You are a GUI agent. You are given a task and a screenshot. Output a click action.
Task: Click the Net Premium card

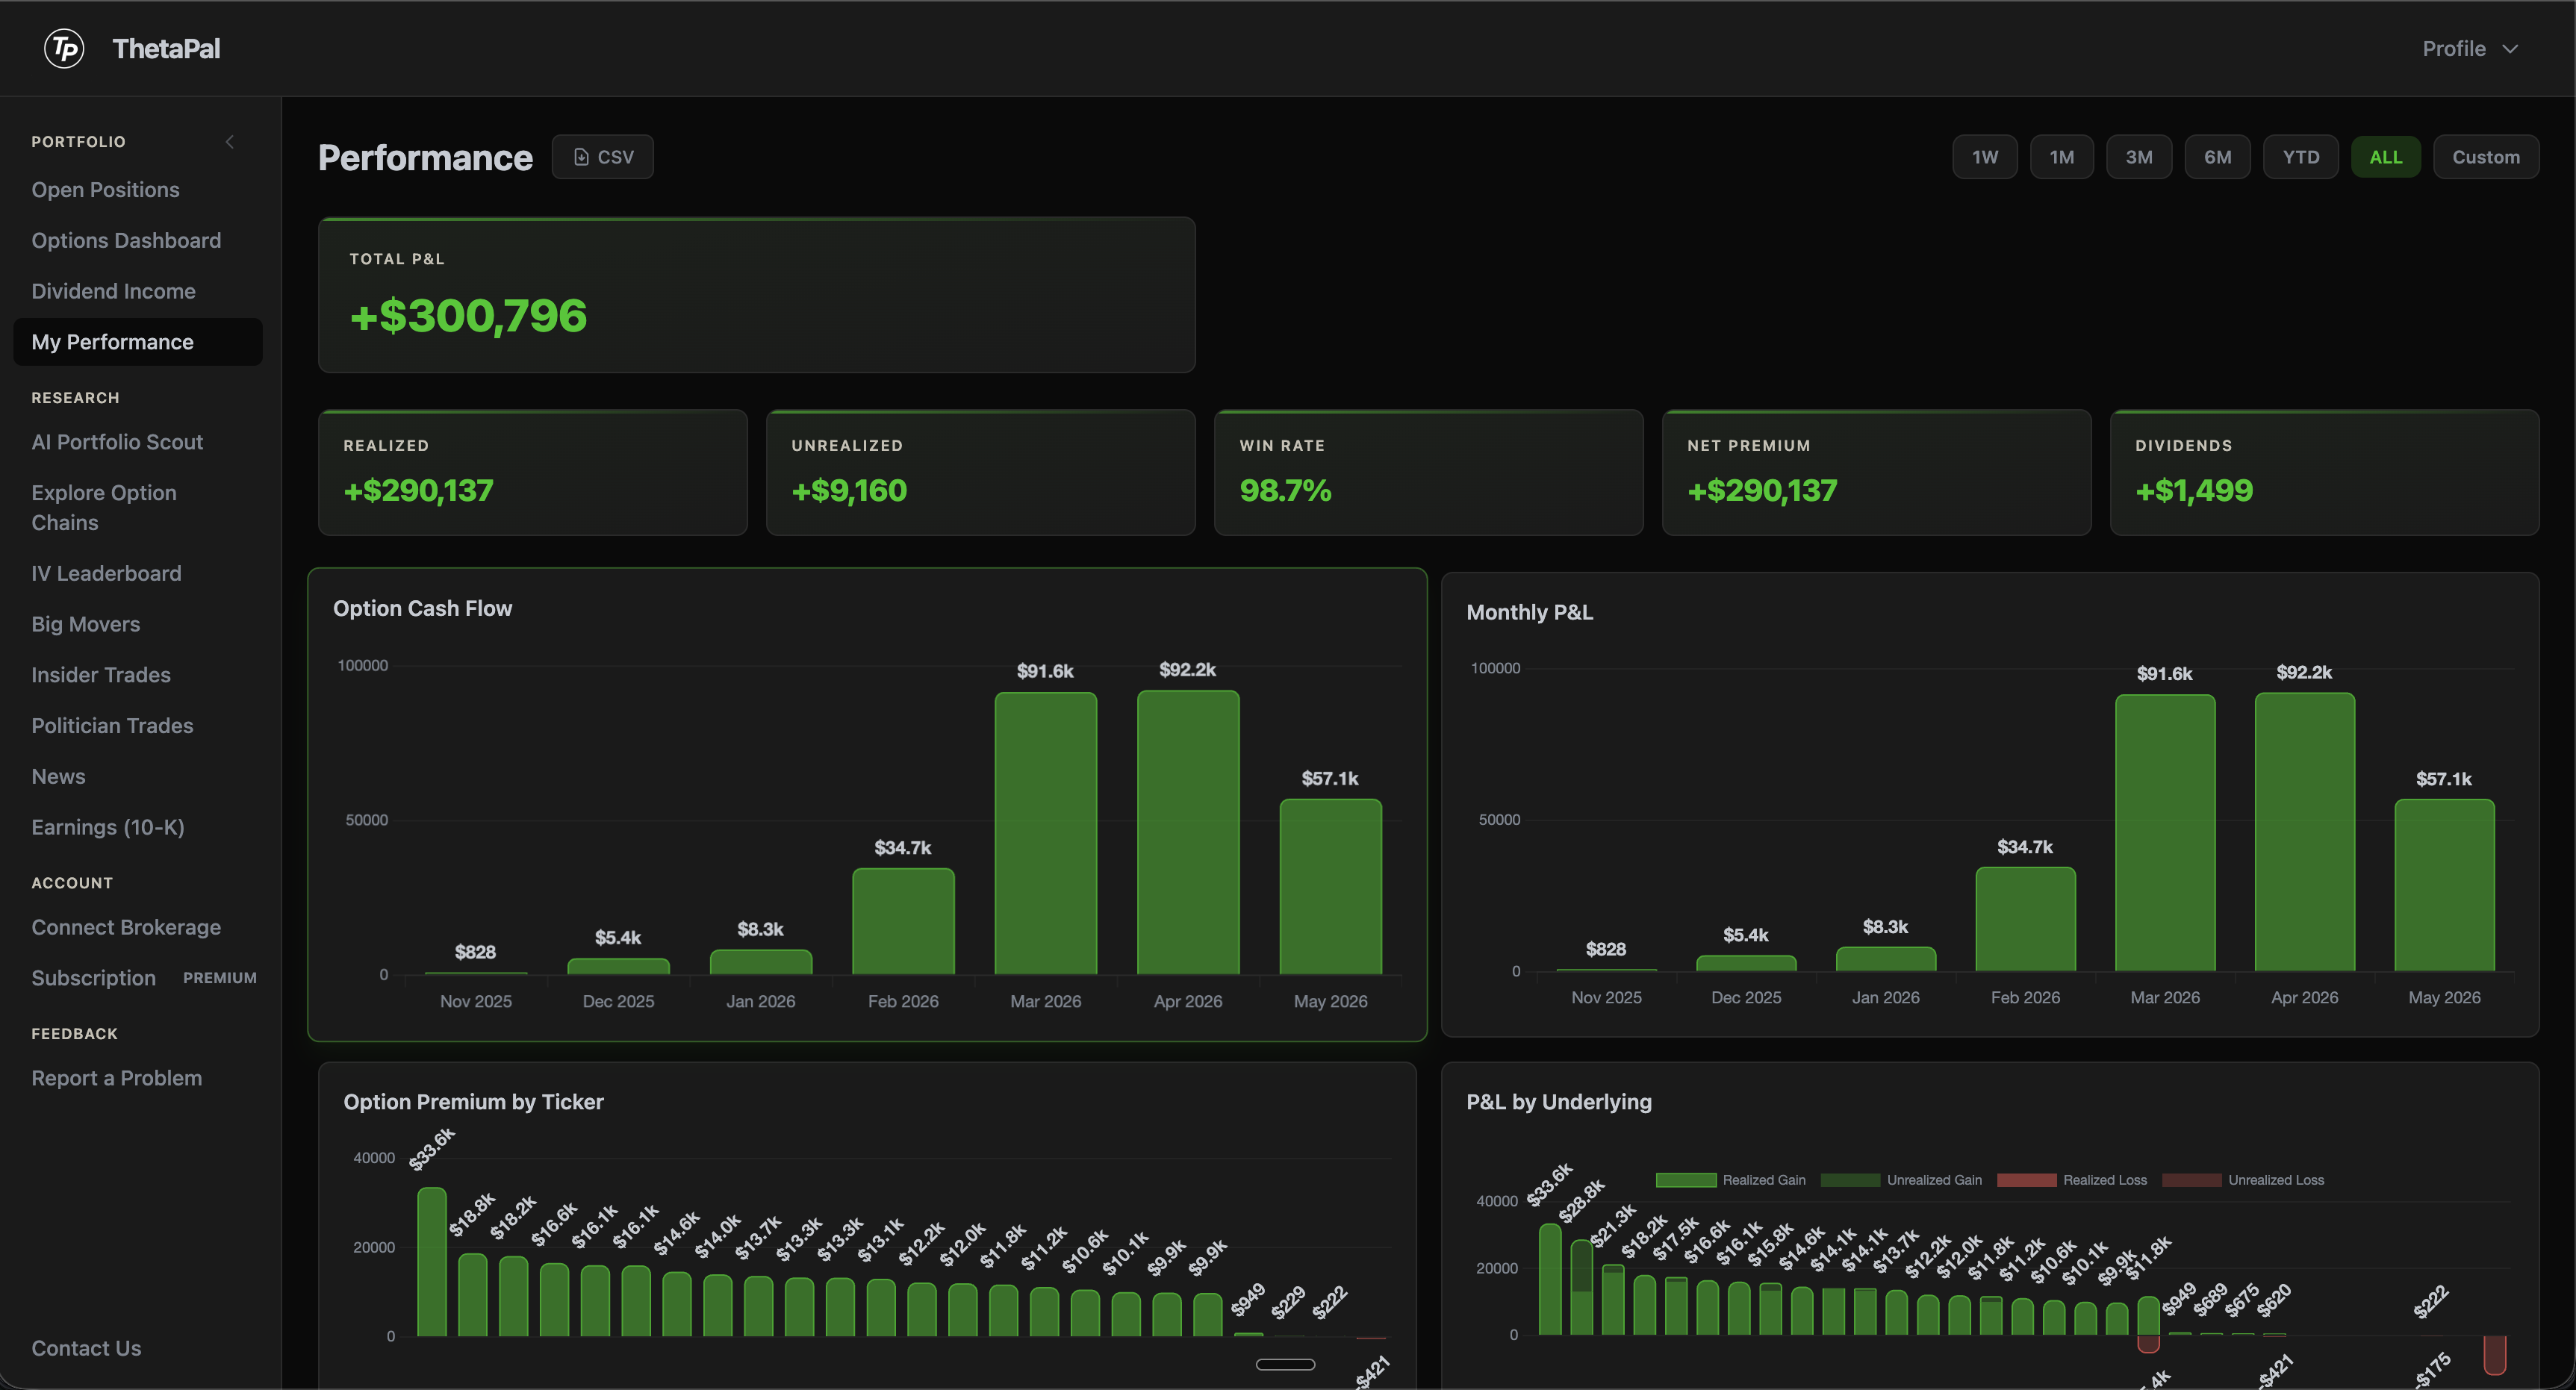[x=1877, y=472]
